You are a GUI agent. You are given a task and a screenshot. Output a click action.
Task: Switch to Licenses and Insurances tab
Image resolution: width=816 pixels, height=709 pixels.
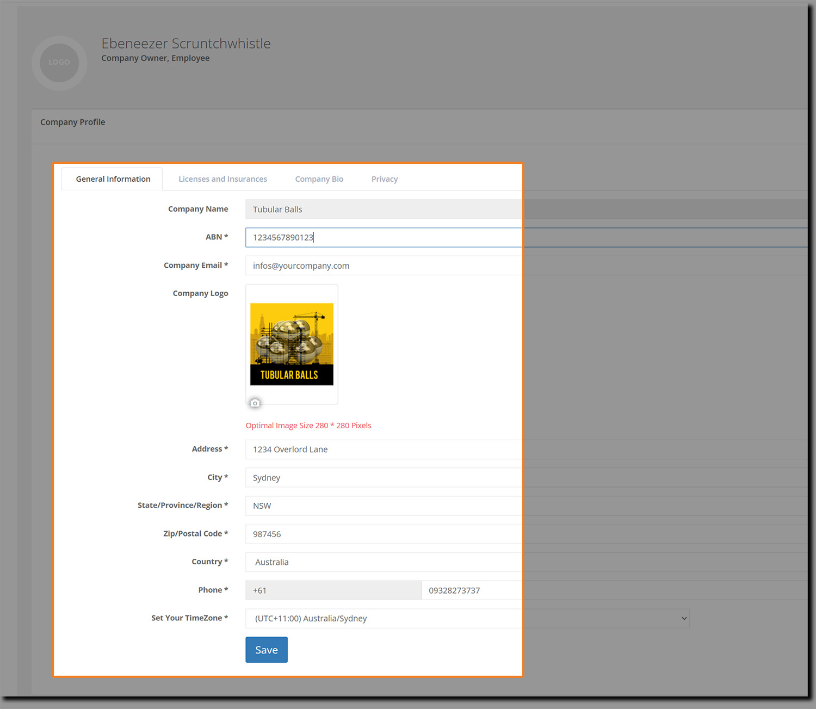click(222, 179)
